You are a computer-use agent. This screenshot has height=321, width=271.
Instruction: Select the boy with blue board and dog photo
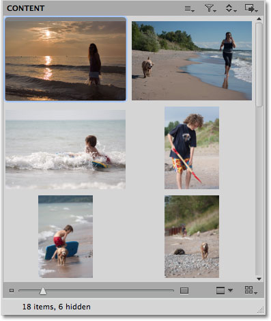(66, 236)
